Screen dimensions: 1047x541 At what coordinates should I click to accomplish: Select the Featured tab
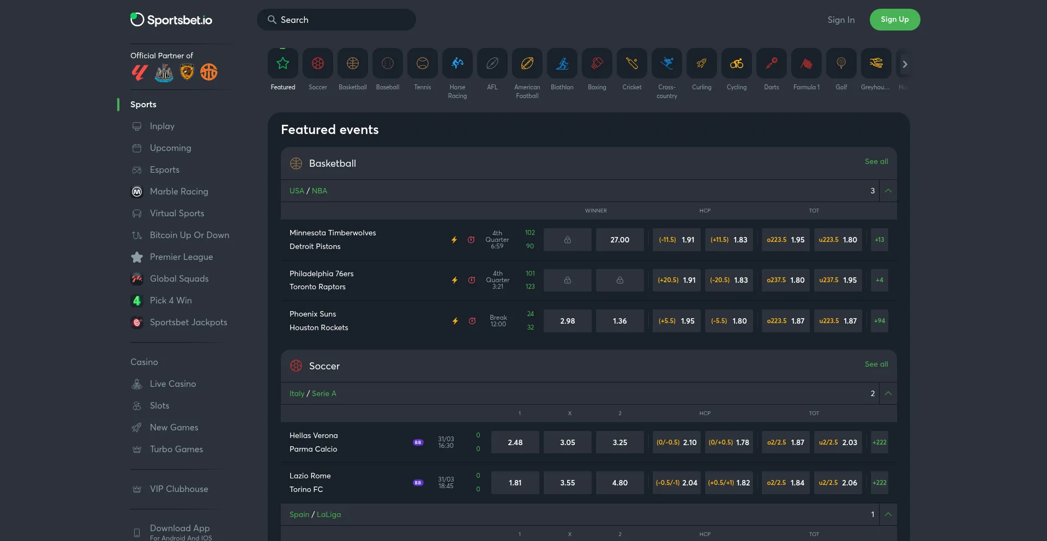click(283, 70)
